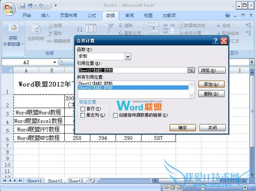Click 编辑链接 in the connections group
The image size is (256, 191).
(59, 41)
